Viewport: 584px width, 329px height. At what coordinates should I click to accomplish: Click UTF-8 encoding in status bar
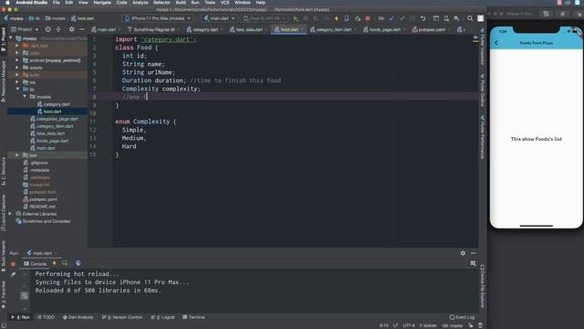point(409,325)
